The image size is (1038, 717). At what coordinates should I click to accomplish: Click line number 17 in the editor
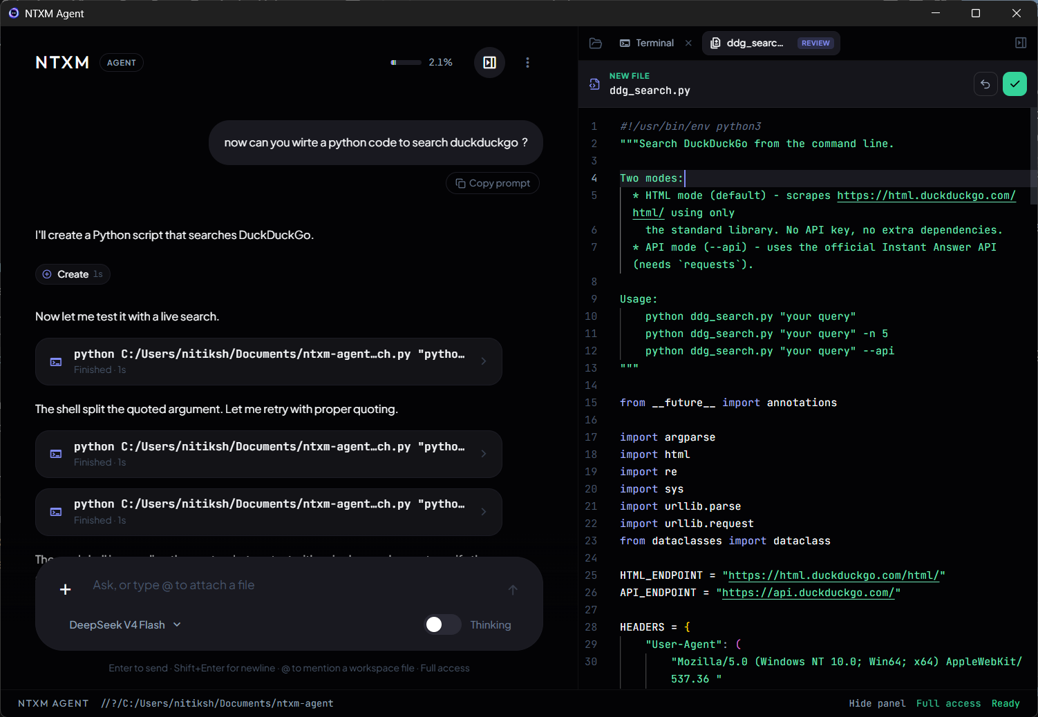(x=591, y=437)
